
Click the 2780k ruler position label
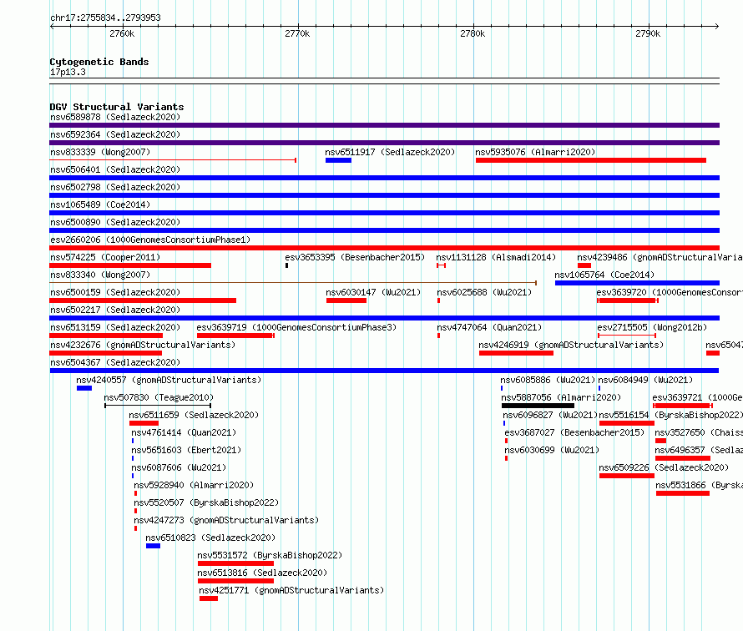tap(473, 33)
